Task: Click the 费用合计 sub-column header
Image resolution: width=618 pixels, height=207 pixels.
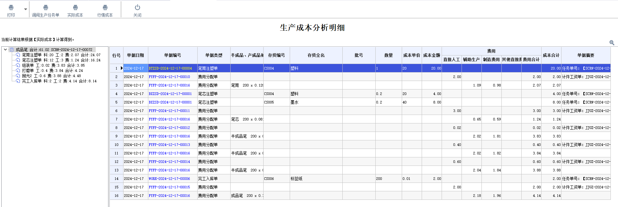Action: point(531,59)
